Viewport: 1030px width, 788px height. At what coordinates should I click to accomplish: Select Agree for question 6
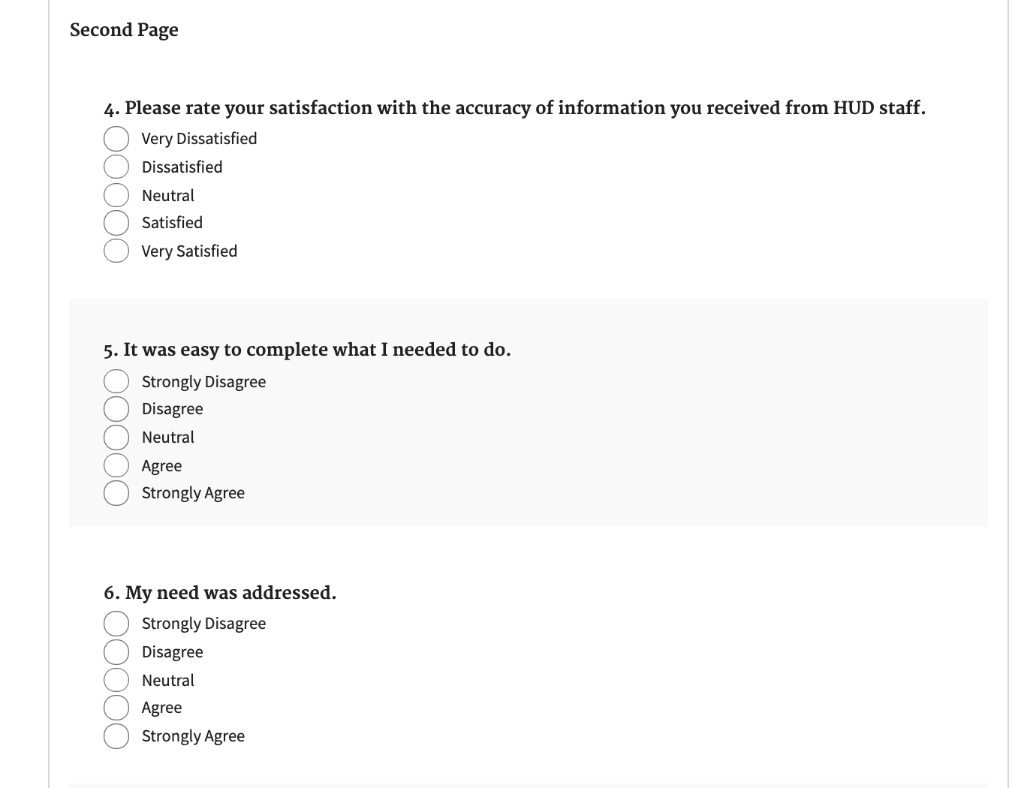tap(116, 708)
